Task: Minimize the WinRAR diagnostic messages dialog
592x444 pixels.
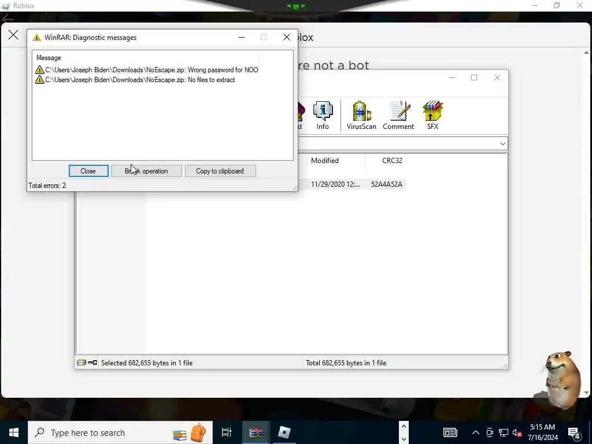Action: [242, 38]
